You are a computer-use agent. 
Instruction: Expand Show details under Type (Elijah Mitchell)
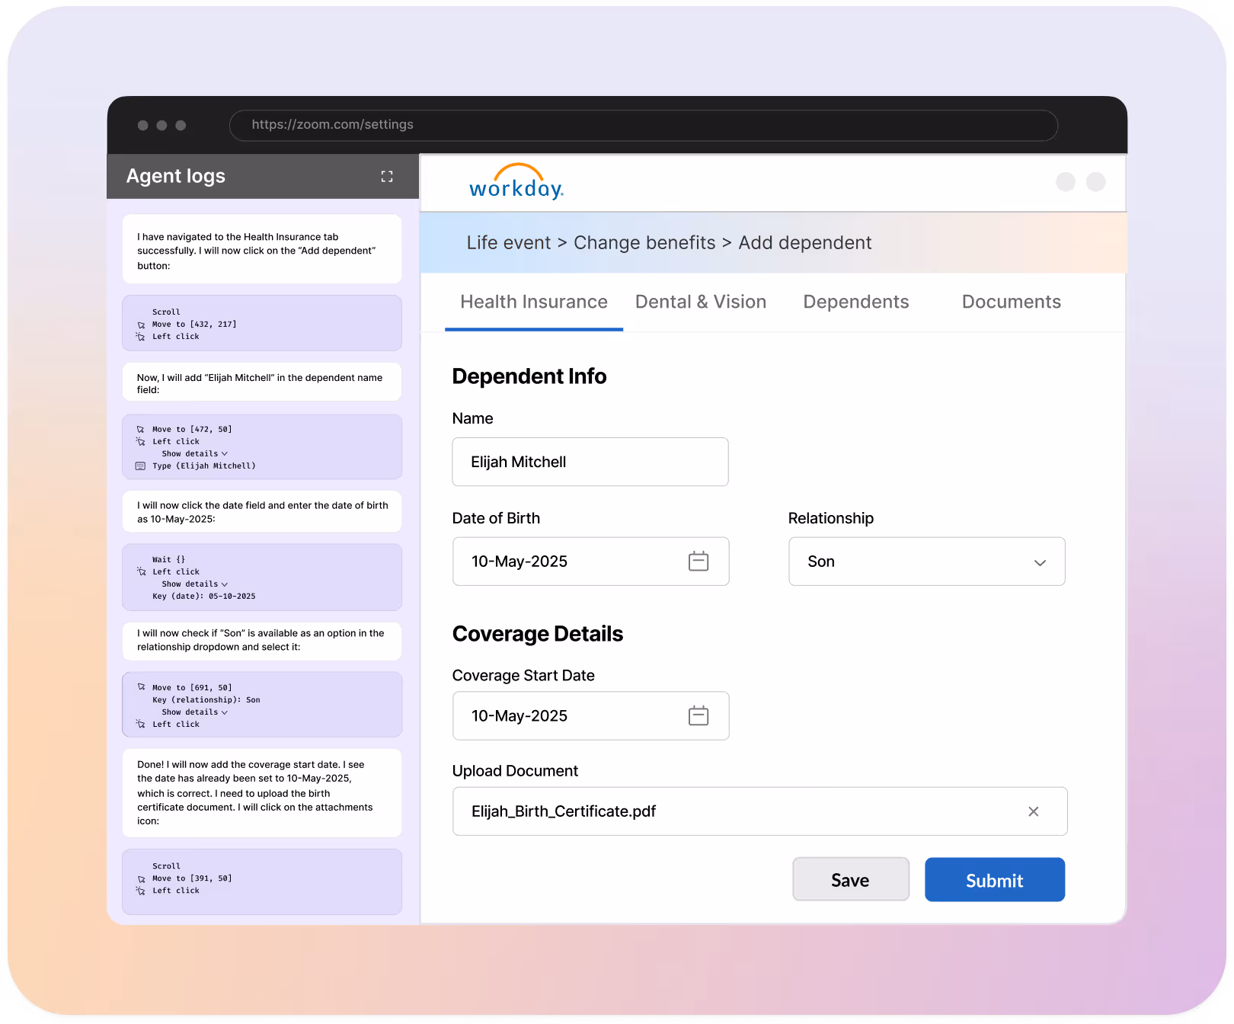click(x=194, y=453)
